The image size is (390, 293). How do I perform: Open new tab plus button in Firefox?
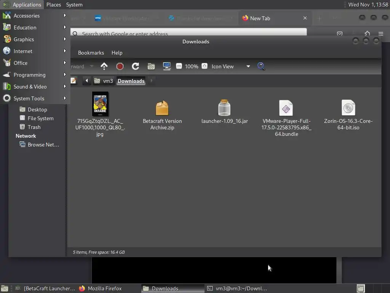tap(320, 18)
